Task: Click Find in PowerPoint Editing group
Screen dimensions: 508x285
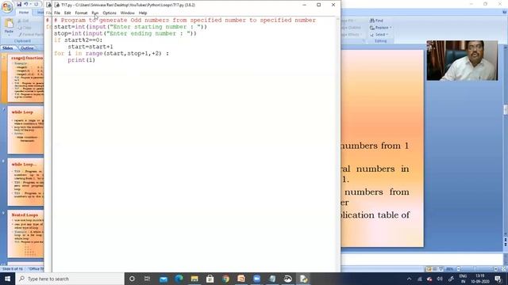Action: [376, 21]
